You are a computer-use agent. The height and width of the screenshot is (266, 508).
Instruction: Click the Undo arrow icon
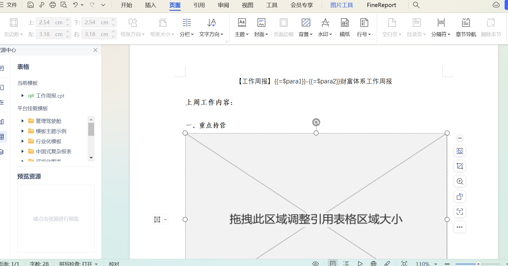tap(75, 5)
